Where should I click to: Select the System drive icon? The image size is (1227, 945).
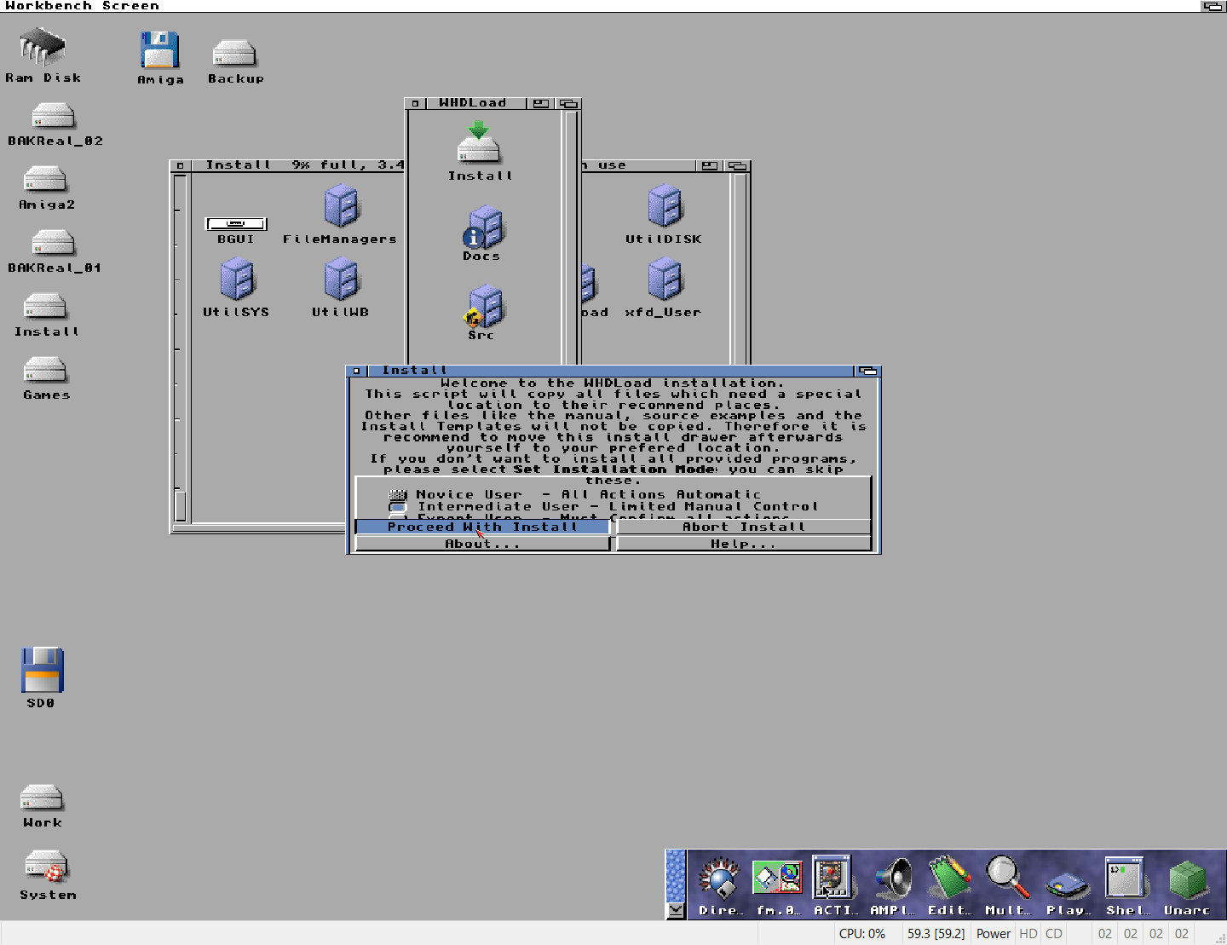point(46,866)
